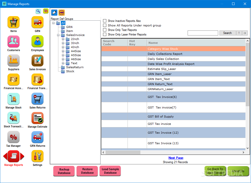Click the vertical scrollbar down arrow
This screenshot has height=183, width=251.
pyautogui.click(x=247, y=148)
